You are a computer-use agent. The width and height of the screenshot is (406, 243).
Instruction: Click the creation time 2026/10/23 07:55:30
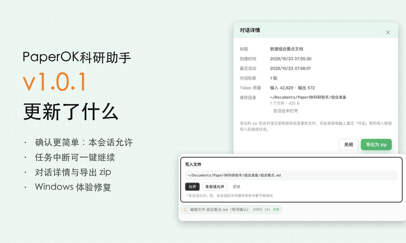pos(291,59)
